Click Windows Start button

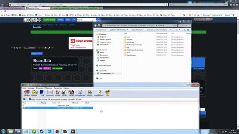[x=3, y=131]
